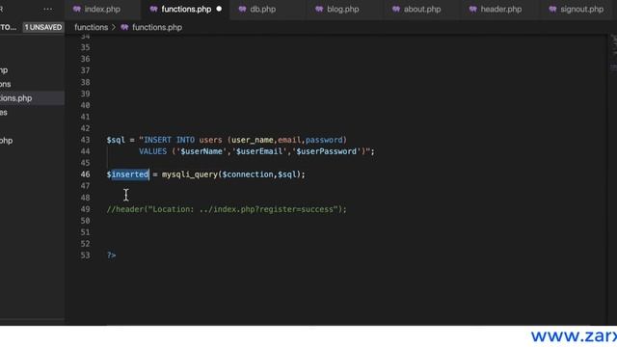This screenshot has height=347, width=617.
Task: Click the commented header Location line
Action: tap(227, 209)
